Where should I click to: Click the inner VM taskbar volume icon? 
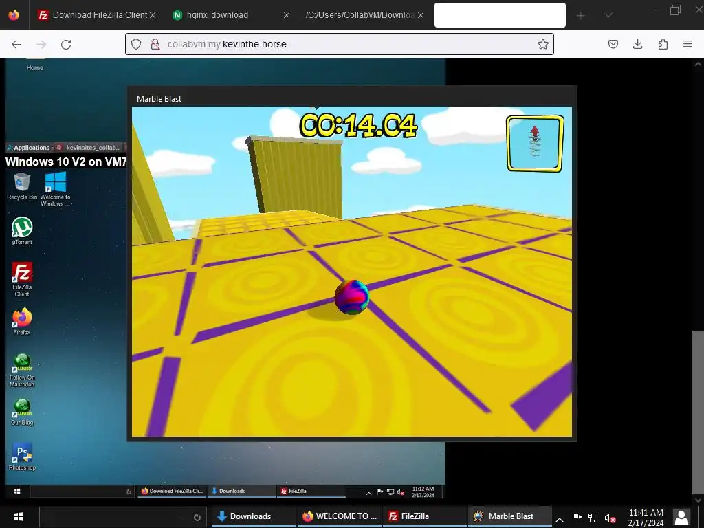coord(401,492)
